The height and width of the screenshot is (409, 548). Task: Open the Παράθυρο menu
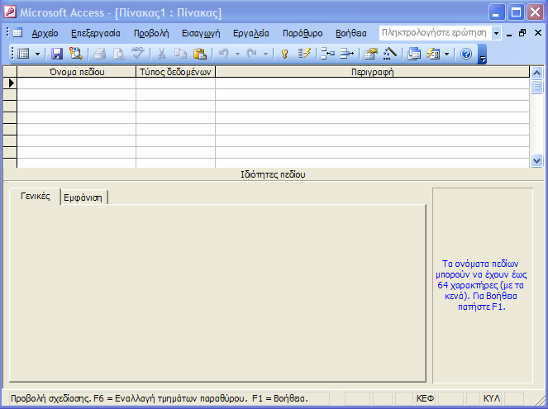pyautogui.click(x=303, y=33)
